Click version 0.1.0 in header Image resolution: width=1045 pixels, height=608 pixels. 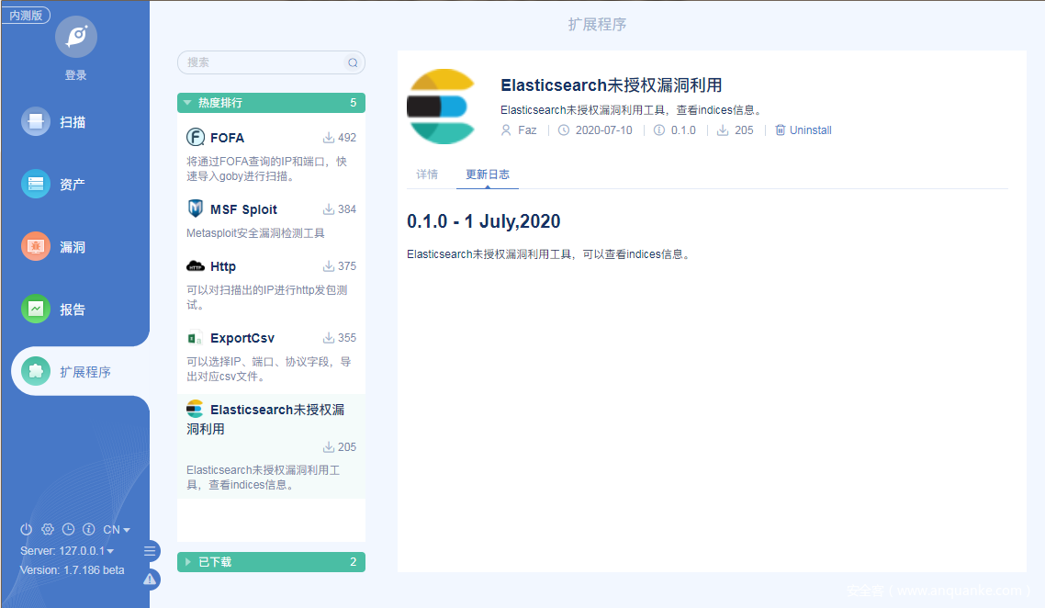tap(683, 130)
